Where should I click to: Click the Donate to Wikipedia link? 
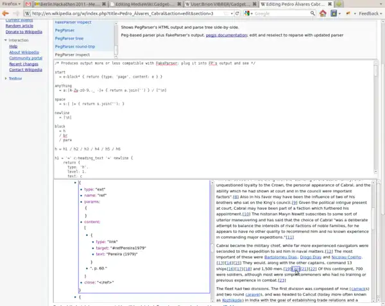tap(23, 31)
